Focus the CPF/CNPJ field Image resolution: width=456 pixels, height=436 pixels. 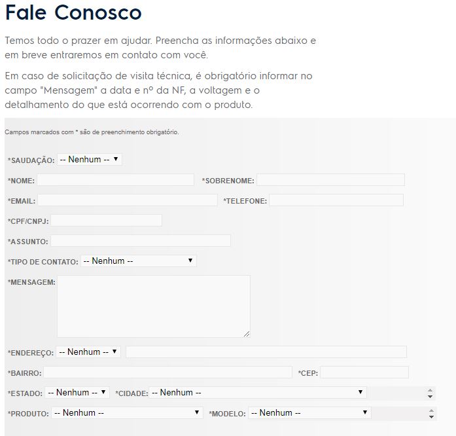(x=106, y=221)
